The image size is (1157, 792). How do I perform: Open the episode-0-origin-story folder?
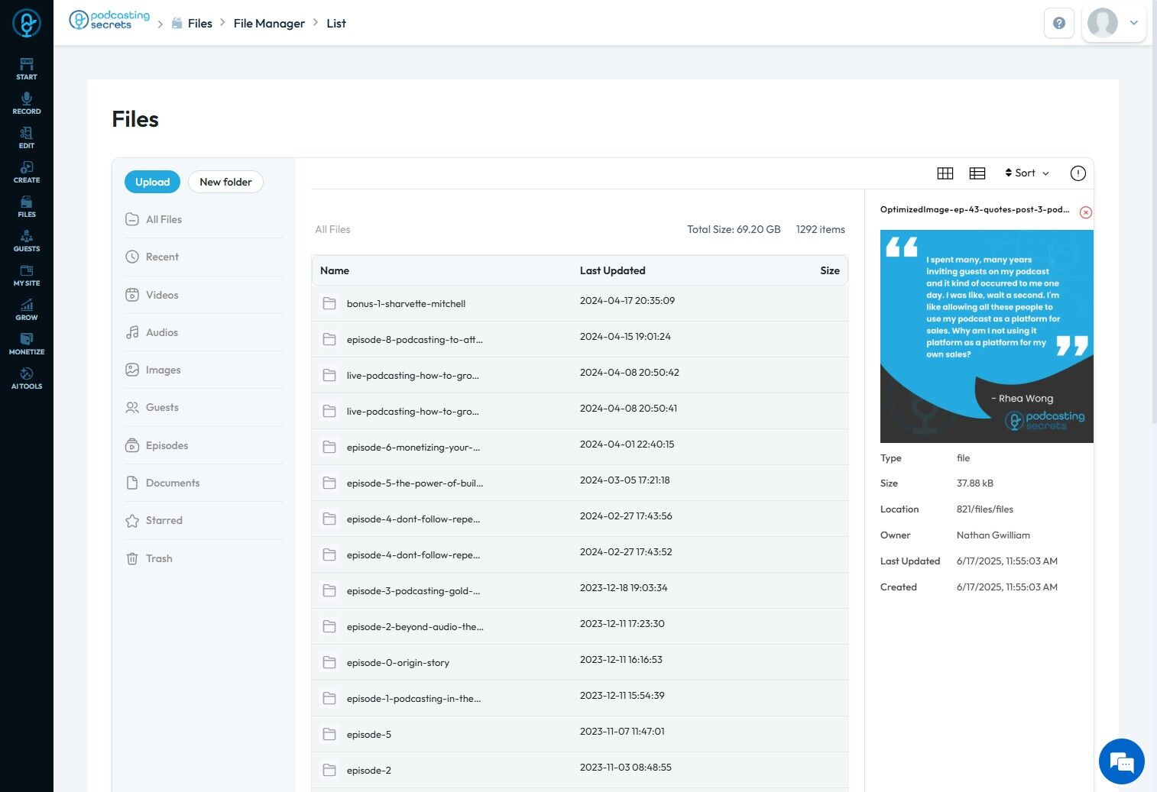(x=580, y=662)
